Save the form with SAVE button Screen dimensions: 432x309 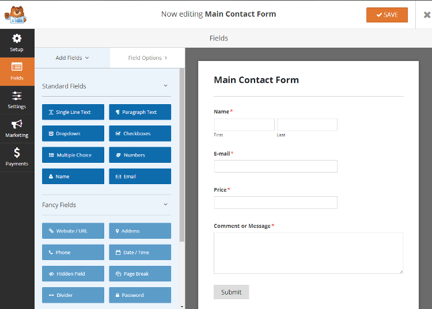[387, 15]
